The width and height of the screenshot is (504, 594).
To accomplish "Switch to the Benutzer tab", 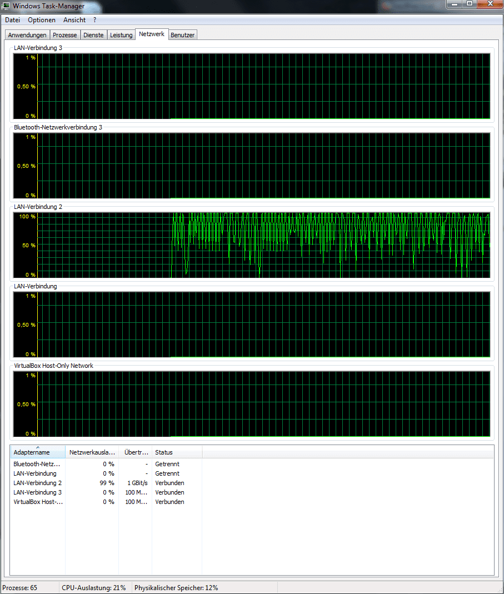I will click(183, 35).
